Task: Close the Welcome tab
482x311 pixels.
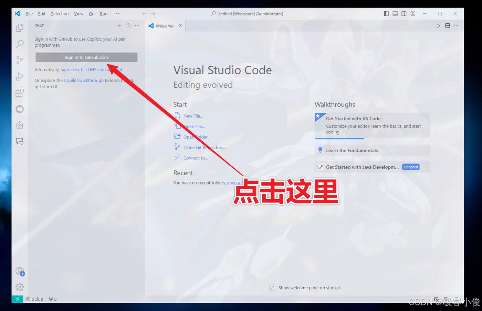Action: coord(180,26)
